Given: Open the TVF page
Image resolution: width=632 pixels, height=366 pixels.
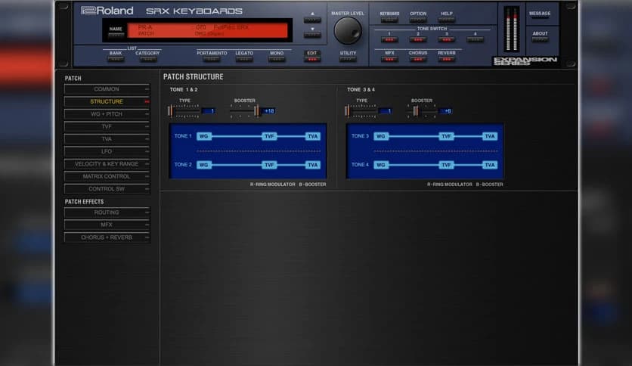Looking at the screenshot, I should (x=107, y=126).
